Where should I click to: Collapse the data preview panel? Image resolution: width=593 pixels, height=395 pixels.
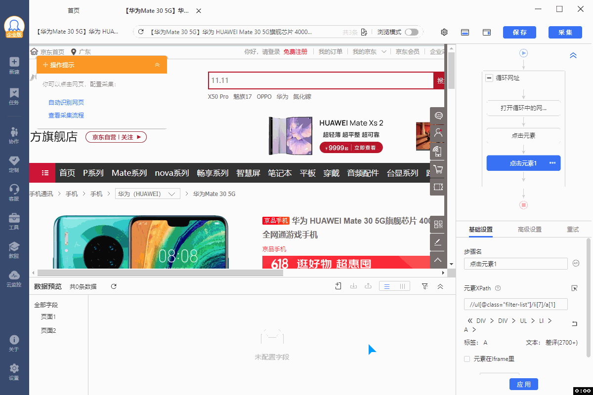coord(440,286)
